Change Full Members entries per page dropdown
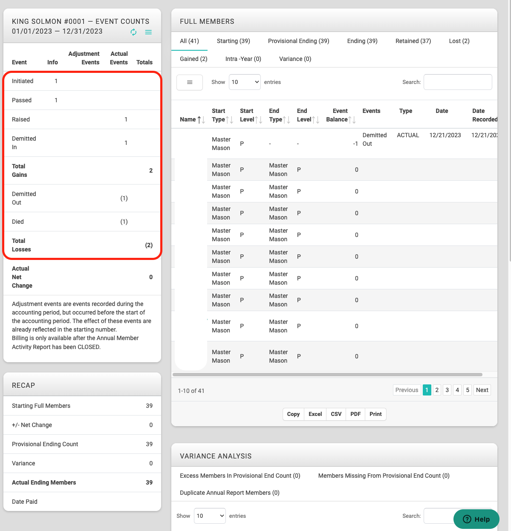The height and width of the screenshot is (531, 511). tap(245, 82)
